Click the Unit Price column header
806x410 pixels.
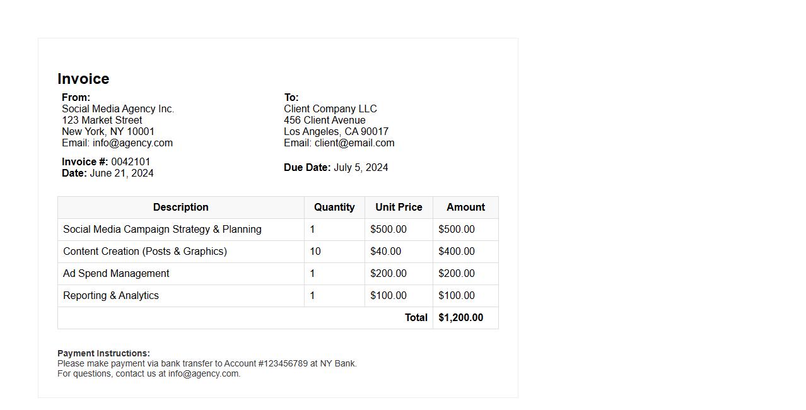tap(399, 208)
